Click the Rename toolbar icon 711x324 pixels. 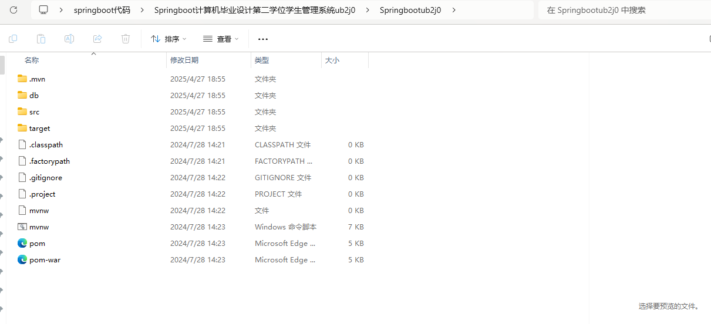point(69,39)
